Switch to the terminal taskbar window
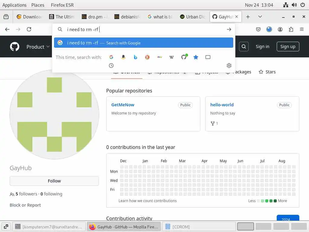The width and height of the screenshot is (309, 232). click(x=49, y=227)
